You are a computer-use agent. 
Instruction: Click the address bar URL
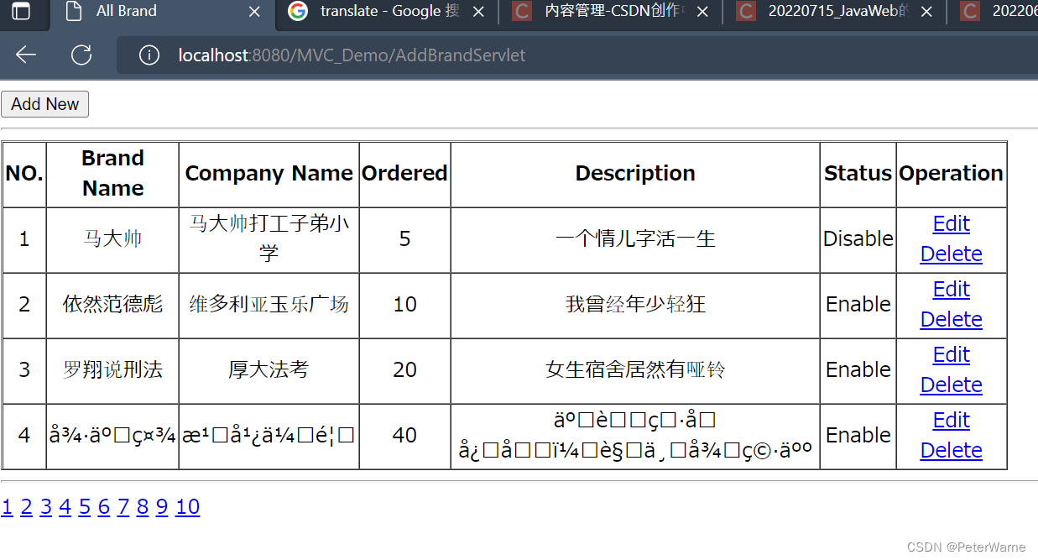pyautogui.click(x=352, y=55)
